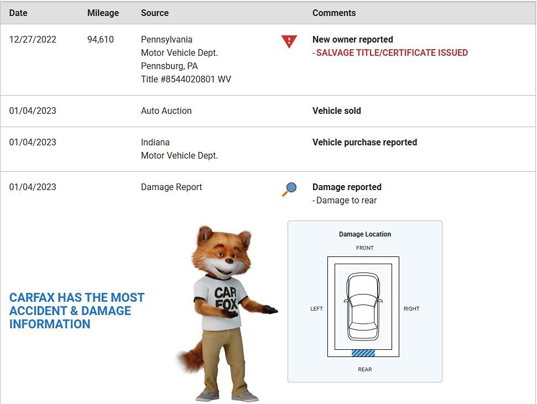
Task: Click the Vehicle sold comment
Action: point(336,111)
